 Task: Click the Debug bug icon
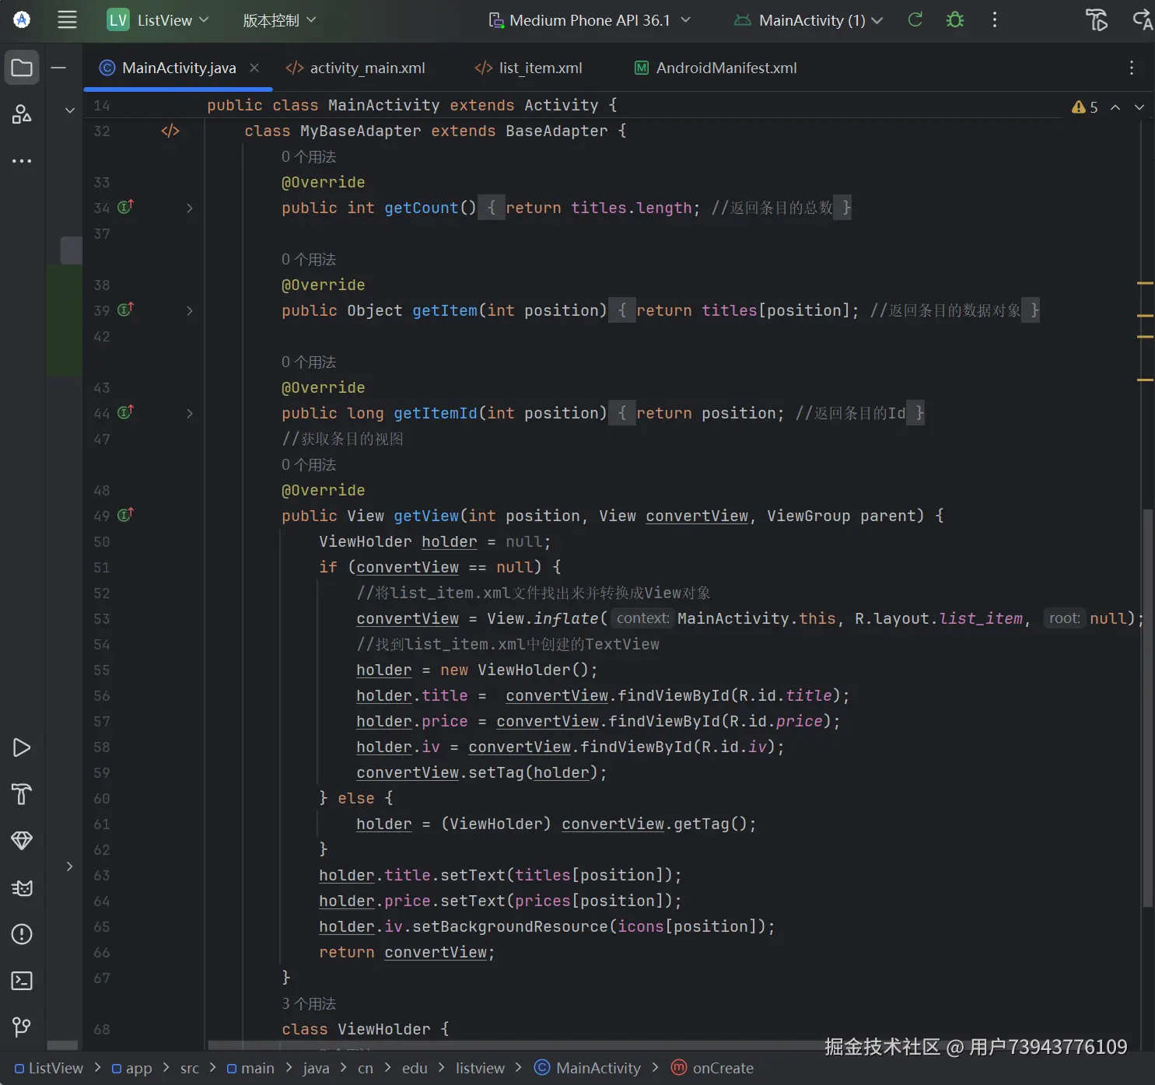[955, 20]
